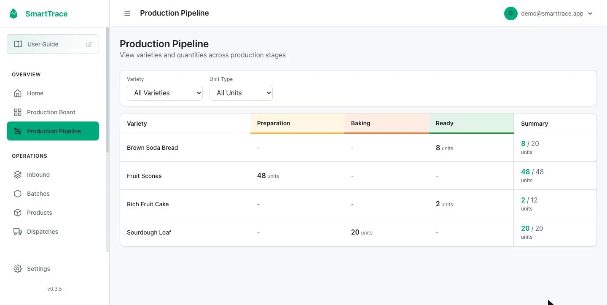The width and height of the screenshot is (607, 305).
Task: Click the SmartTrace brand name
Action: tap(46, 14)
